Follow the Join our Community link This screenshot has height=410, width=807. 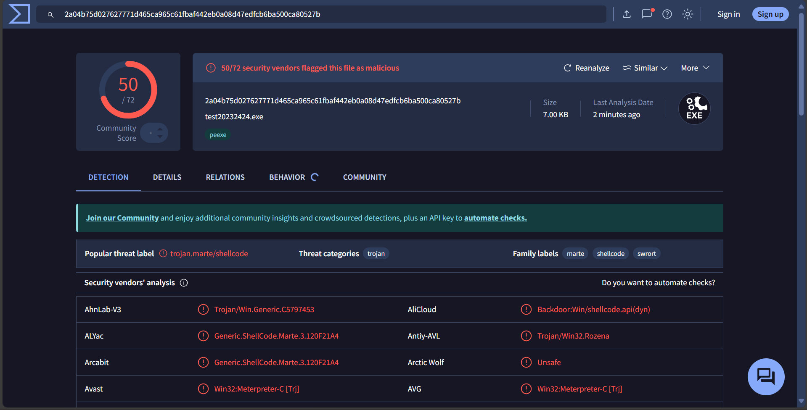point(122,218)
